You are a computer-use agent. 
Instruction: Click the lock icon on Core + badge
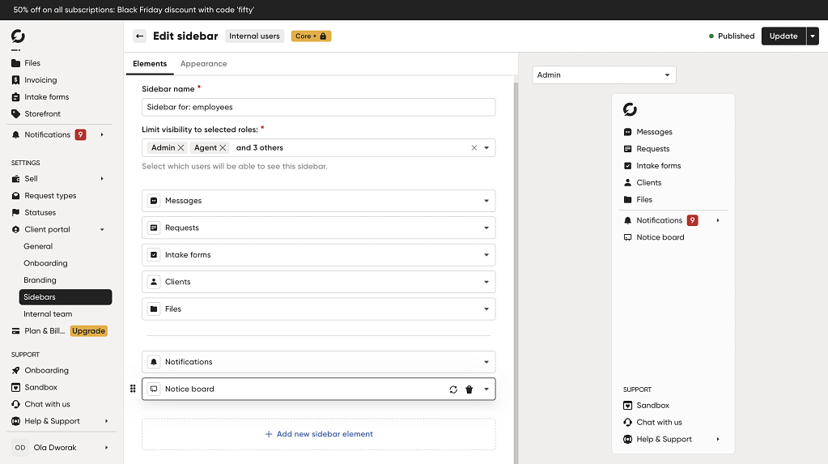(x=323, y=36)
